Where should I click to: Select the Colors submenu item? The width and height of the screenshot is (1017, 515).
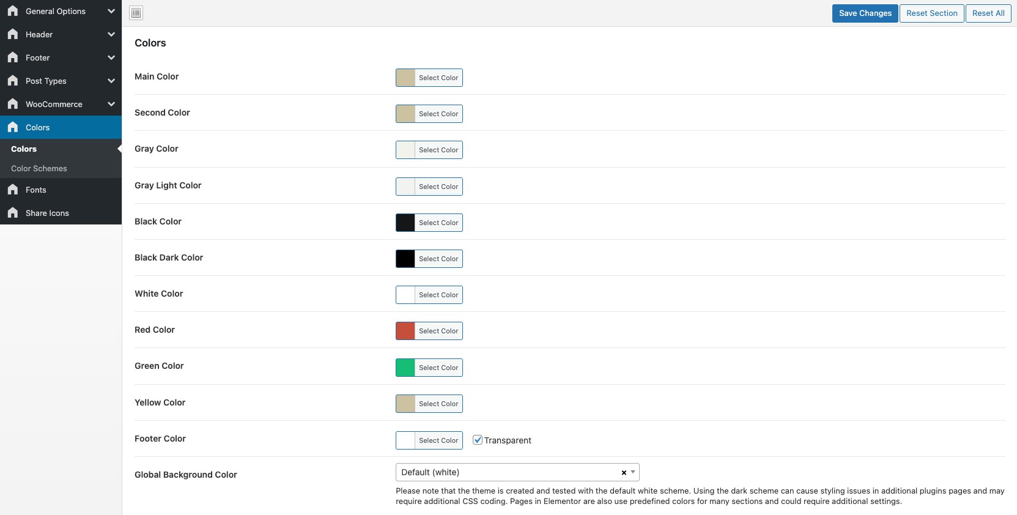(x=24, y=149)
